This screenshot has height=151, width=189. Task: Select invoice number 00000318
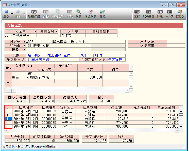click(x=49, y=115)
